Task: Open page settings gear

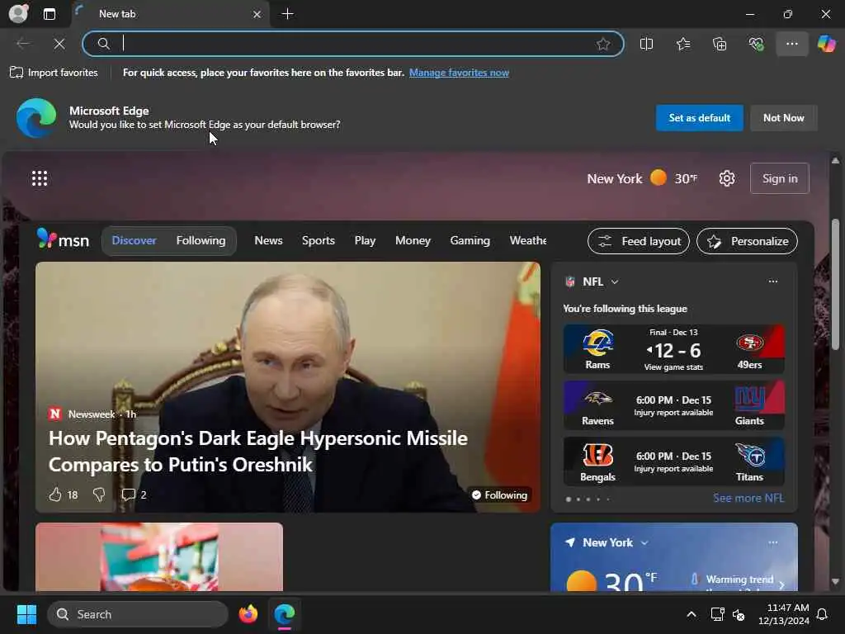Action: point(727,178)
